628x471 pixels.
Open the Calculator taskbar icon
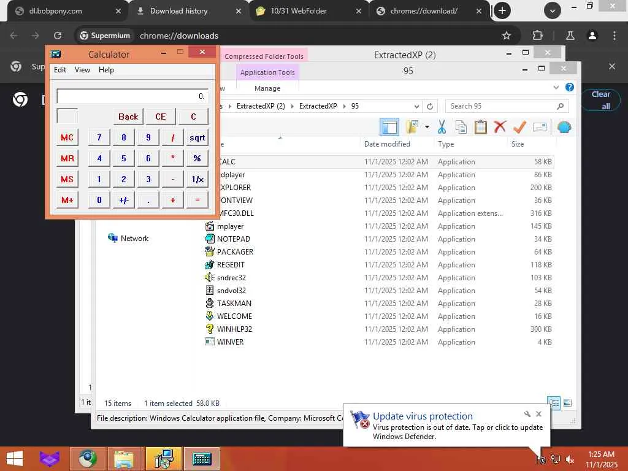coord(202,459)
